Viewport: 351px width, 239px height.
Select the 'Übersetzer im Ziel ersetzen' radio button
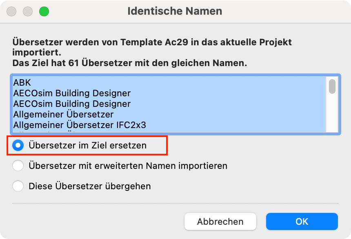click(18, 145)
